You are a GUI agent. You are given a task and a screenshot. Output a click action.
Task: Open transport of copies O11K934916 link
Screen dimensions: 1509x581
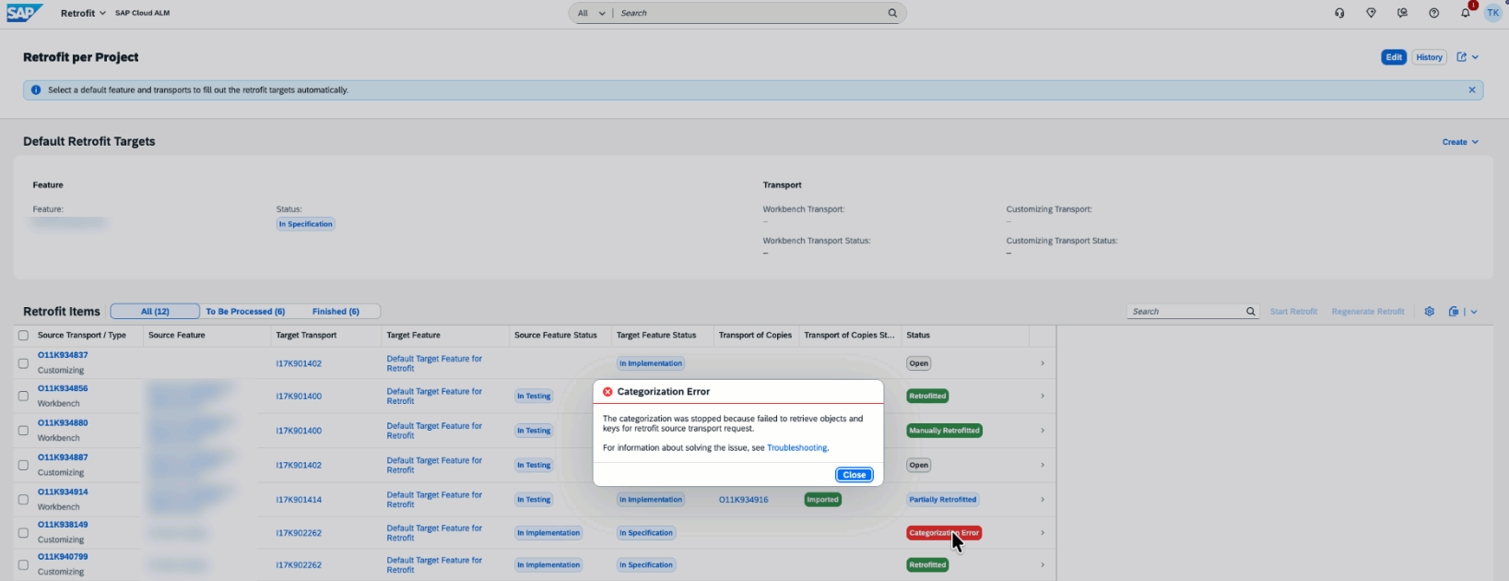[x=743, y=500]
